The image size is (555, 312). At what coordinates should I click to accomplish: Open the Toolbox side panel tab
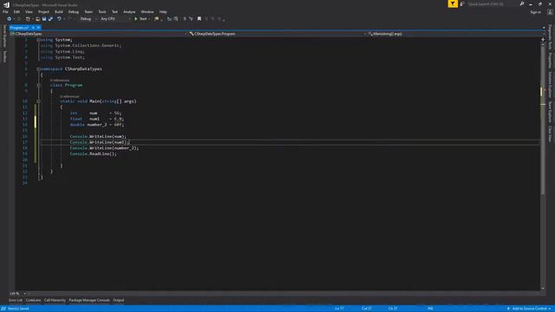point(4,56)
